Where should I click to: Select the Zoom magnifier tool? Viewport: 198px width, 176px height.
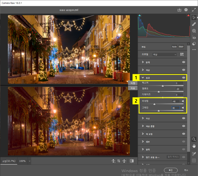(x=194, y=140)
